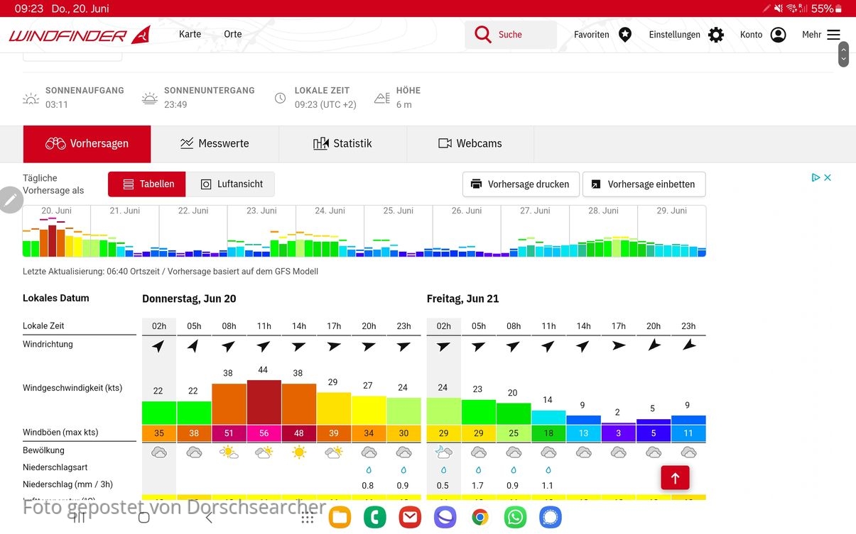
Task: Open Favoriten star icon
Action: [x=625, y=35]
